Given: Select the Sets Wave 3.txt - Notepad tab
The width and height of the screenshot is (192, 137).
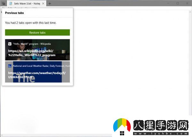Looking at the screenshot, I should point(27,3).
